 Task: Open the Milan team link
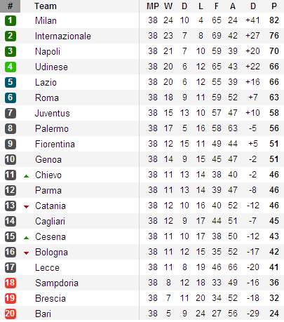pyautogui.click(x=46, y=20)
